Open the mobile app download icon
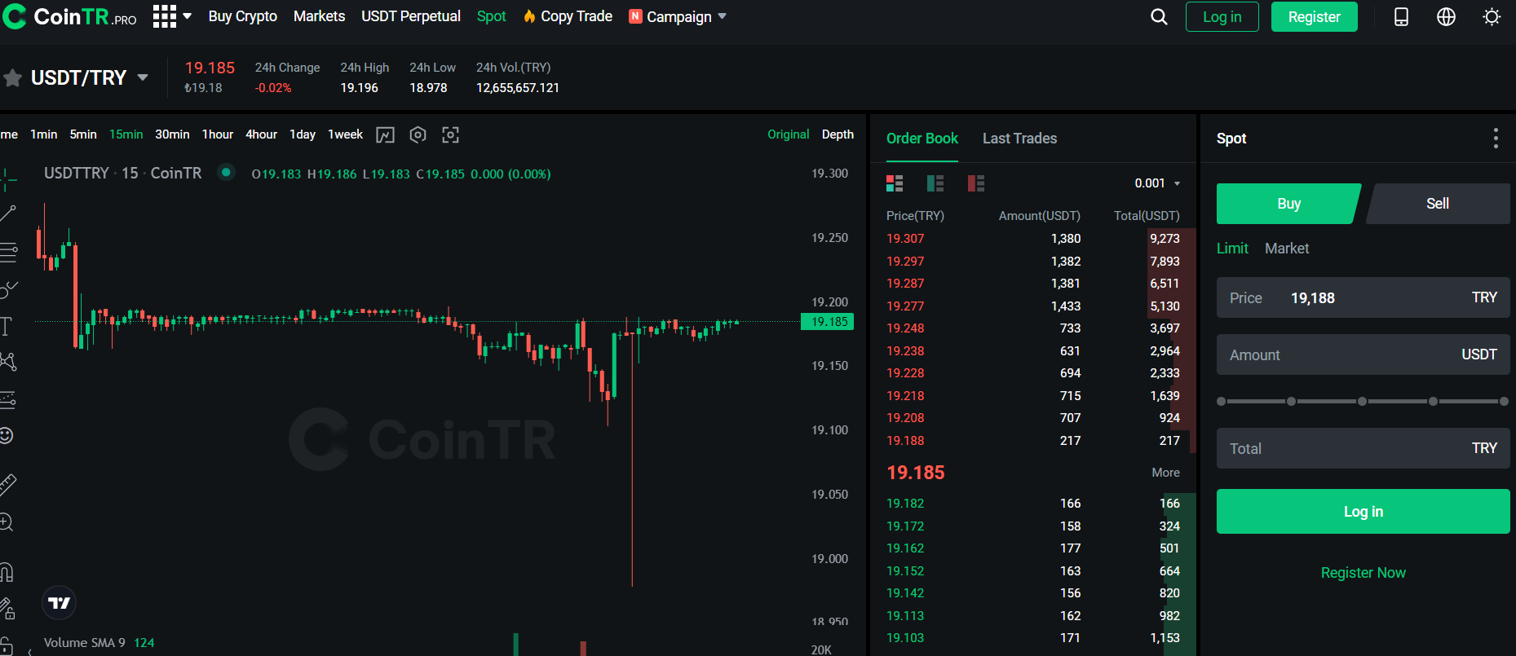The width and height of the screenshot is (1516, 656). point(1401,17)
